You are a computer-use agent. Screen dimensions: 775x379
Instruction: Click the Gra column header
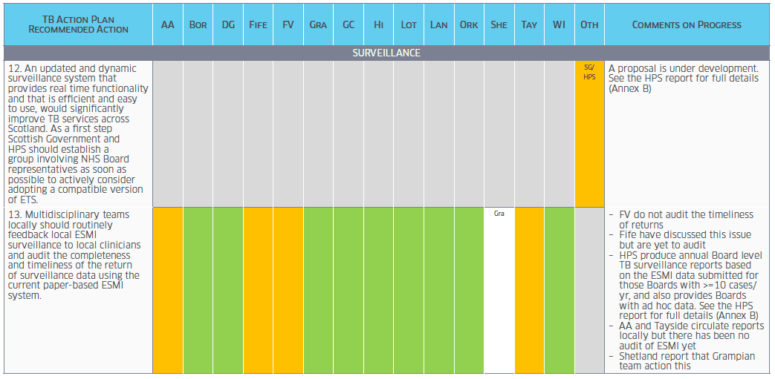pos(318,24)
